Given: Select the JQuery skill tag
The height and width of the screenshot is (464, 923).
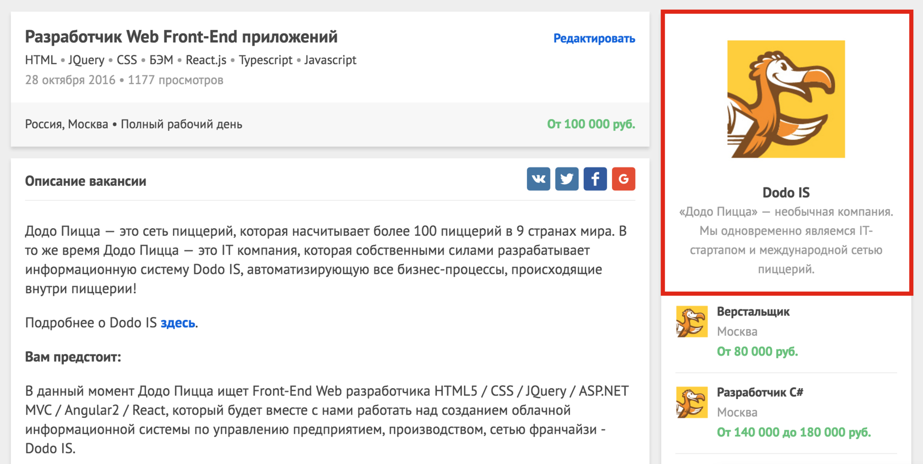Looking at the screenshot, I should (x=86, y=60).
